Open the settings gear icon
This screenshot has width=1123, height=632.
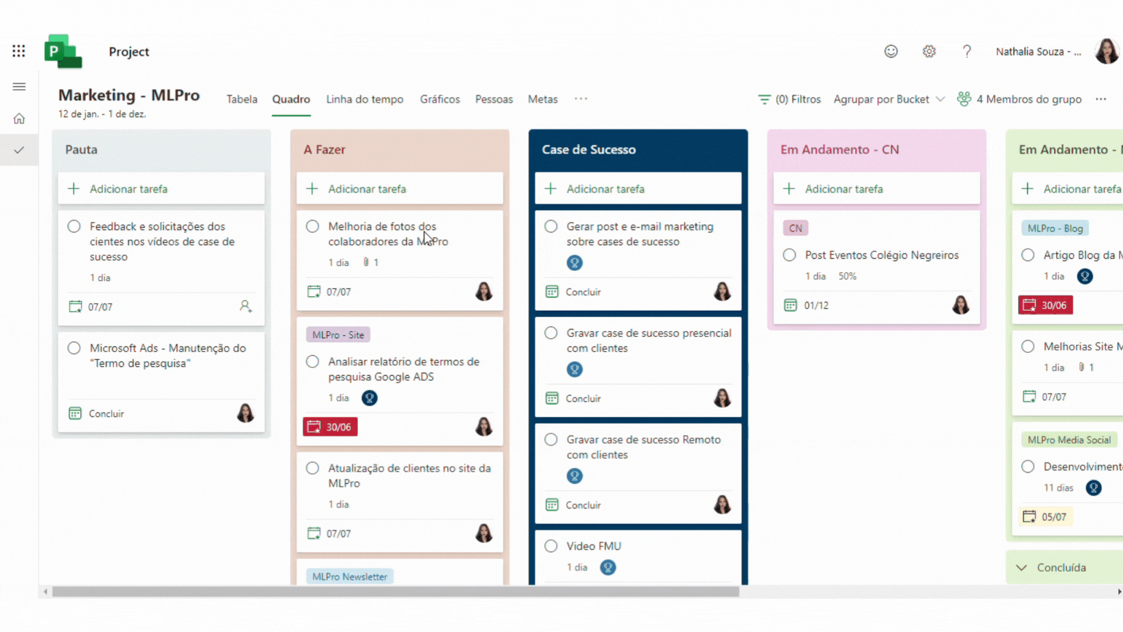[x=929, y=51]
